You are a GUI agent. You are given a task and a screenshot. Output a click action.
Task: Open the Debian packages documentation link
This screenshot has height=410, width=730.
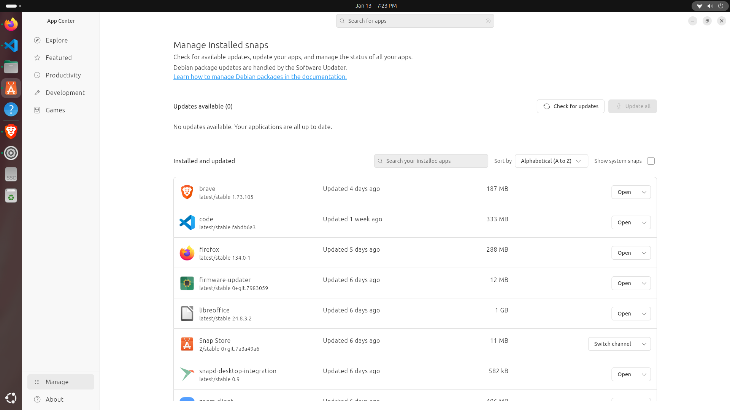(x=260, y=77)
